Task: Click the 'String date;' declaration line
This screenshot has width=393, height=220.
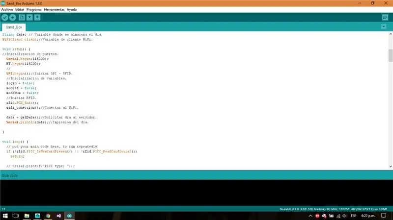Action: 53,34
